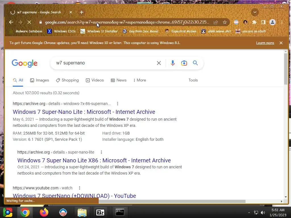The width and height of the screenshot is (291, 218).
Task: Stop page loading with the X button
Action: tap(29, 22)
